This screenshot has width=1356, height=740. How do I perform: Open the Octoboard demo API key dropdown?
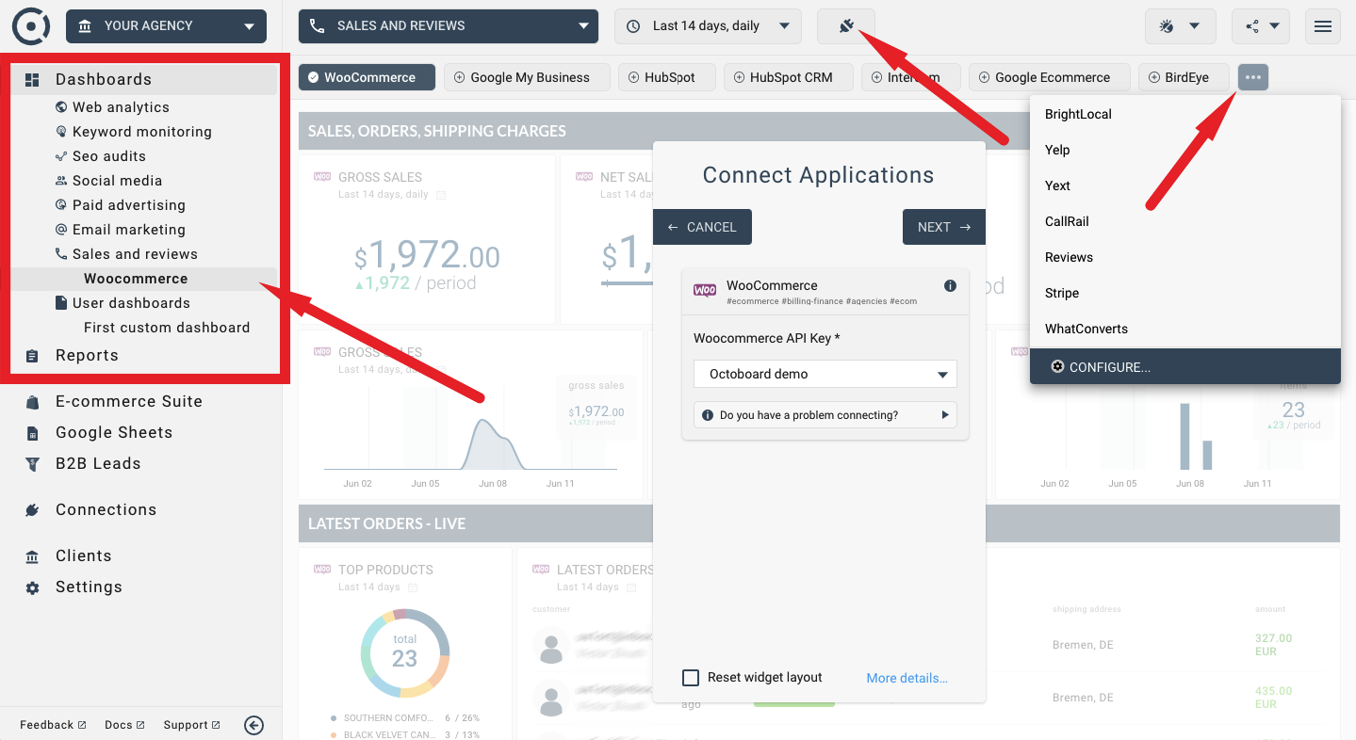coord(825,374)
